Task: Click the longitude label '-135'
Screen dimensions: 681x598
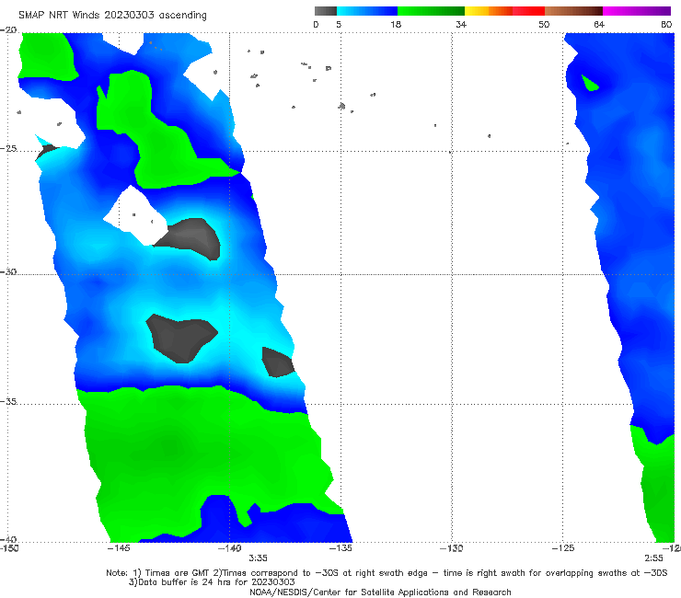Action: 340,548
